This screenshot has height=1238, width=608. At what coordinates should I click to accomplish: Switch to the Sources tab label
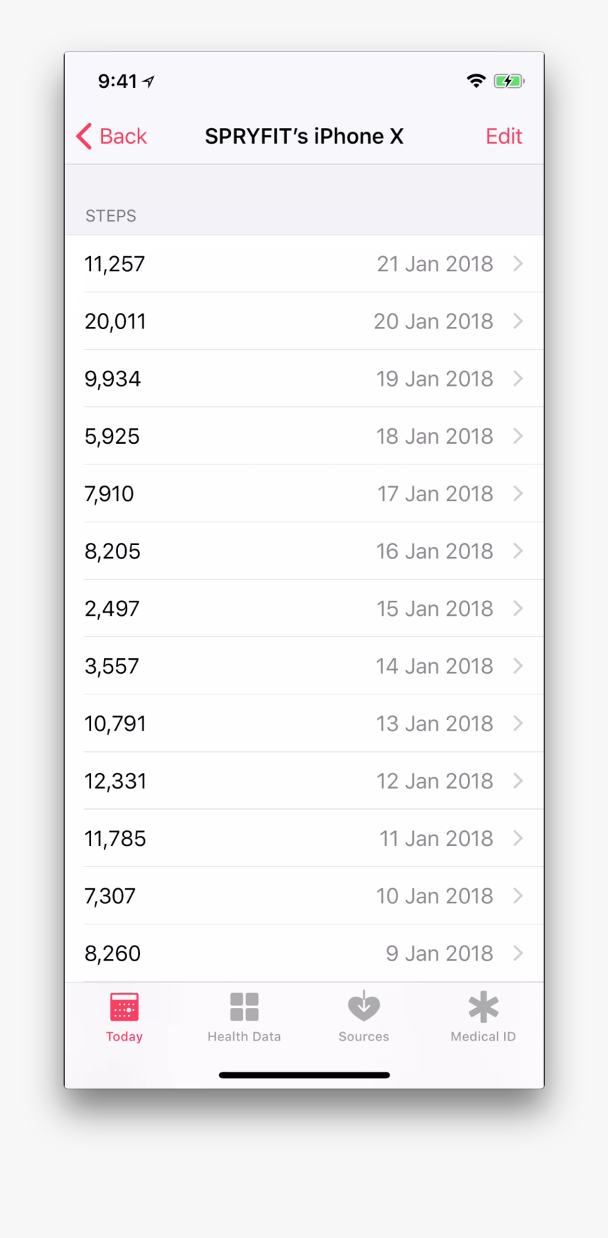pos(363,1036)
